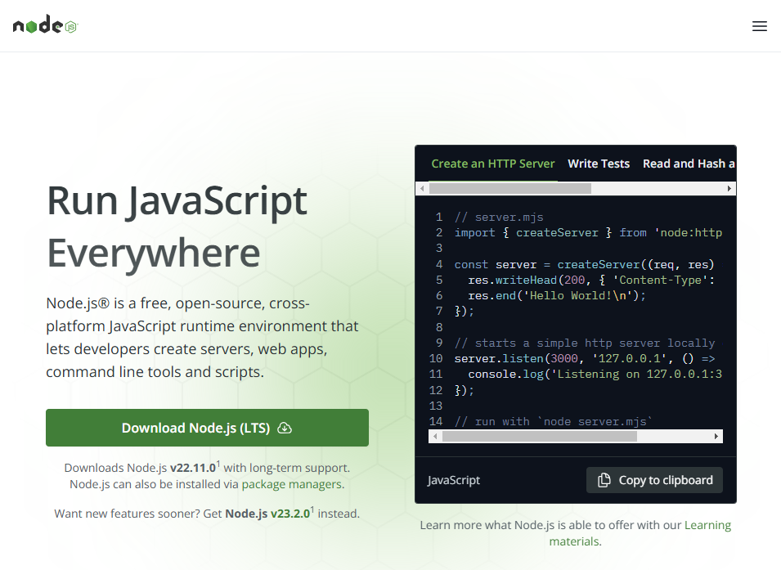Click the tab bar scroll left arrow
The width and height of the screenshot is (781, 570).
point(422,188)
